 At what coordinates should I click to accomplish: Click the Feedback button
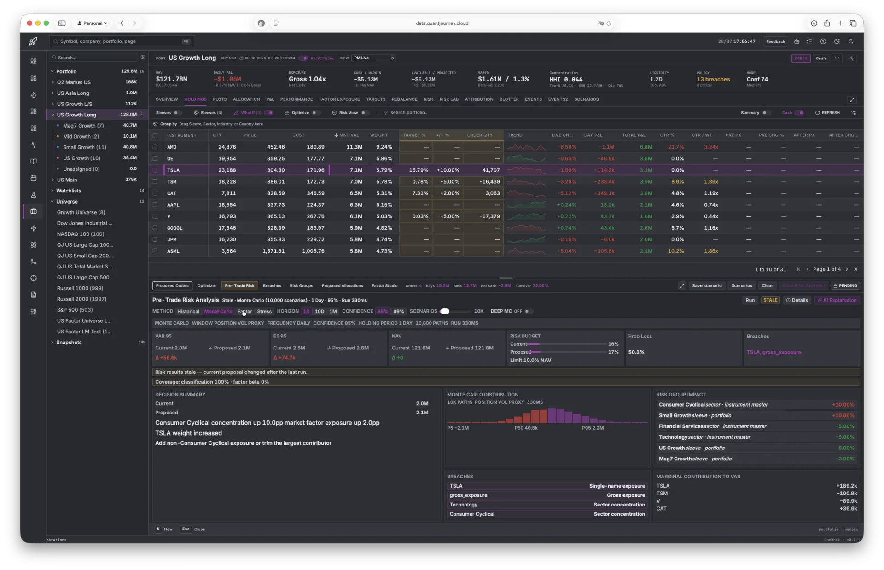pos(775,41)
